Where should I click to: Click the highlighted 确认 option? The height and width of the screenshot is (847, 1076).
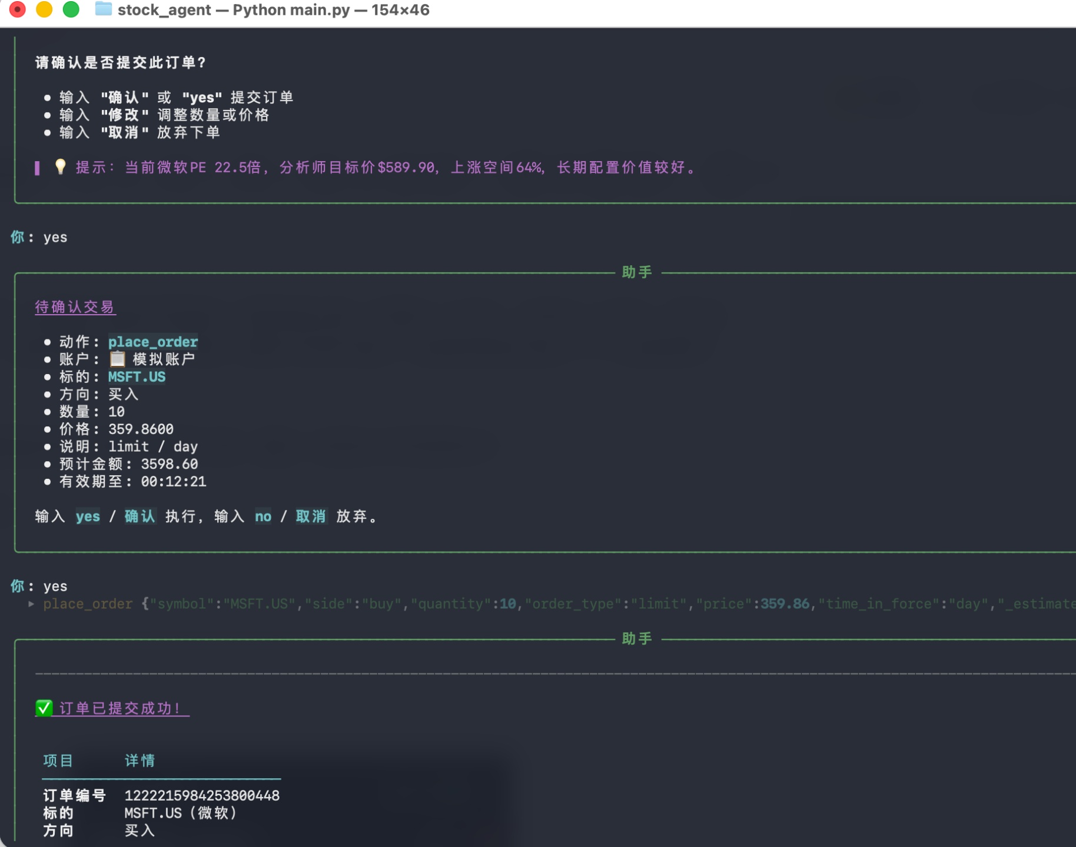coord(140,516)
